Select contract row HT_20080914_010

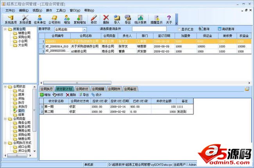tap(145, 46)
